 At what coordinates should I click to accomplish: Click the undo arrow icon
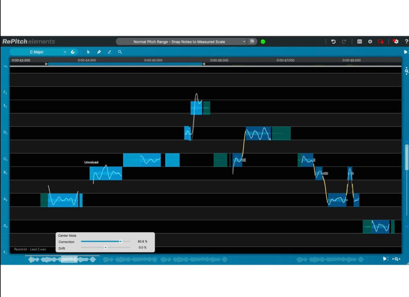[333, 42]
